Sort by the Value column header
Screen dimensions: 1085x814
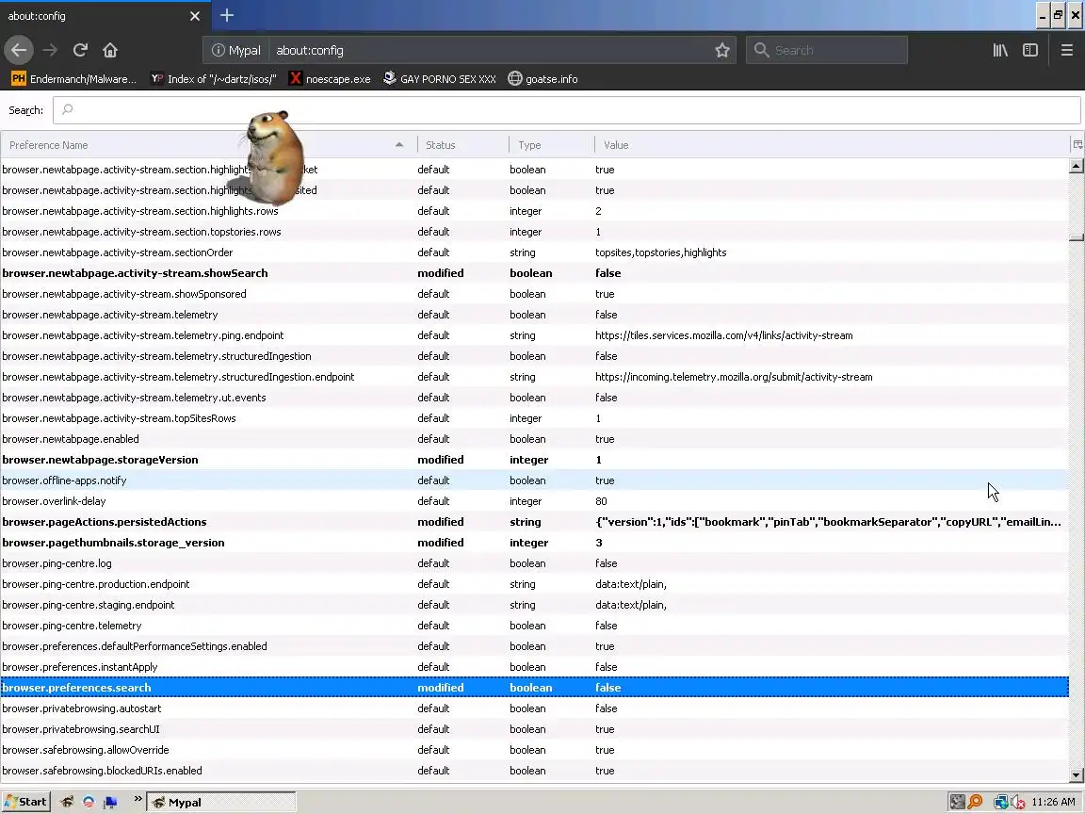[x=831, y=145]
